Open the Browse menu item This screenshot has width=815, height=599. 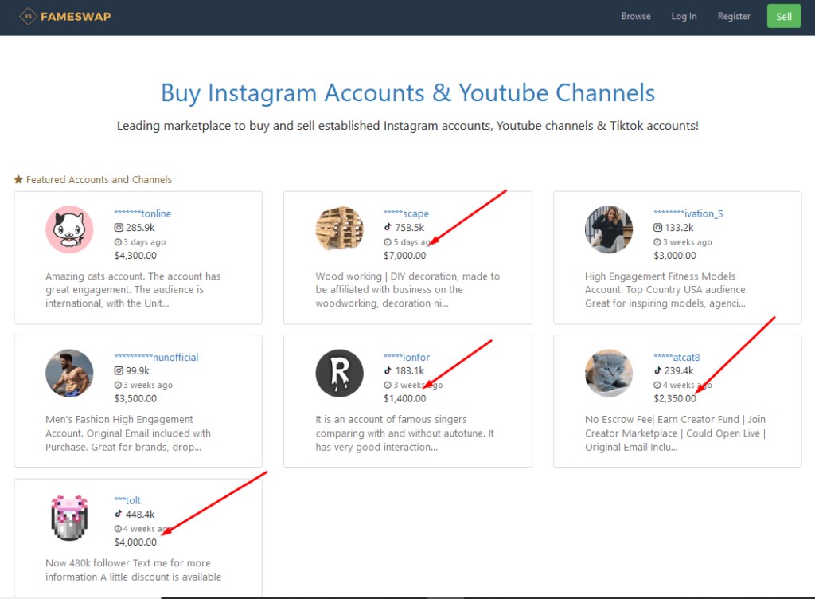[636, 16]
